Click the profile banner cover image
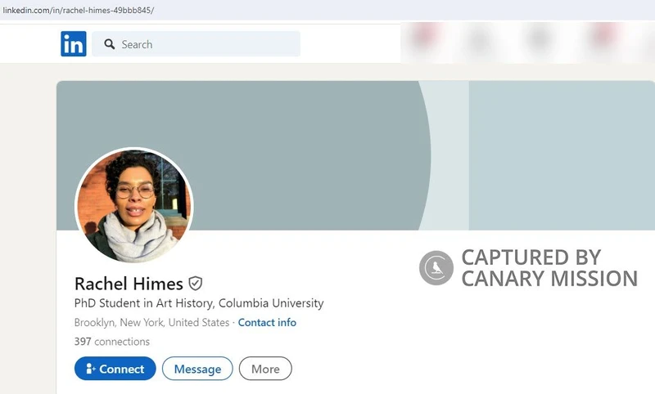Image resolution: width=655 pixels, height=394 pixels. [355, 155]
